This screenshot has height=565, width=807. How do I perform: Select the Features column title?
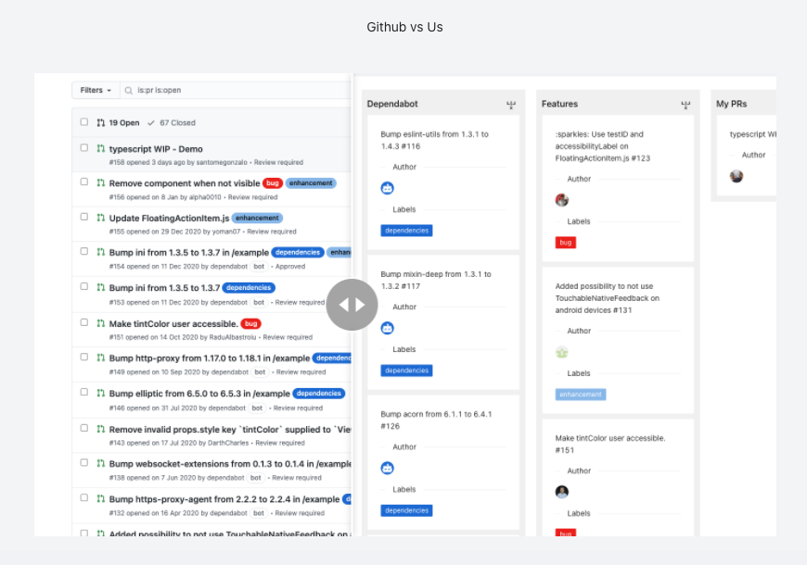(x=559, y=104)
